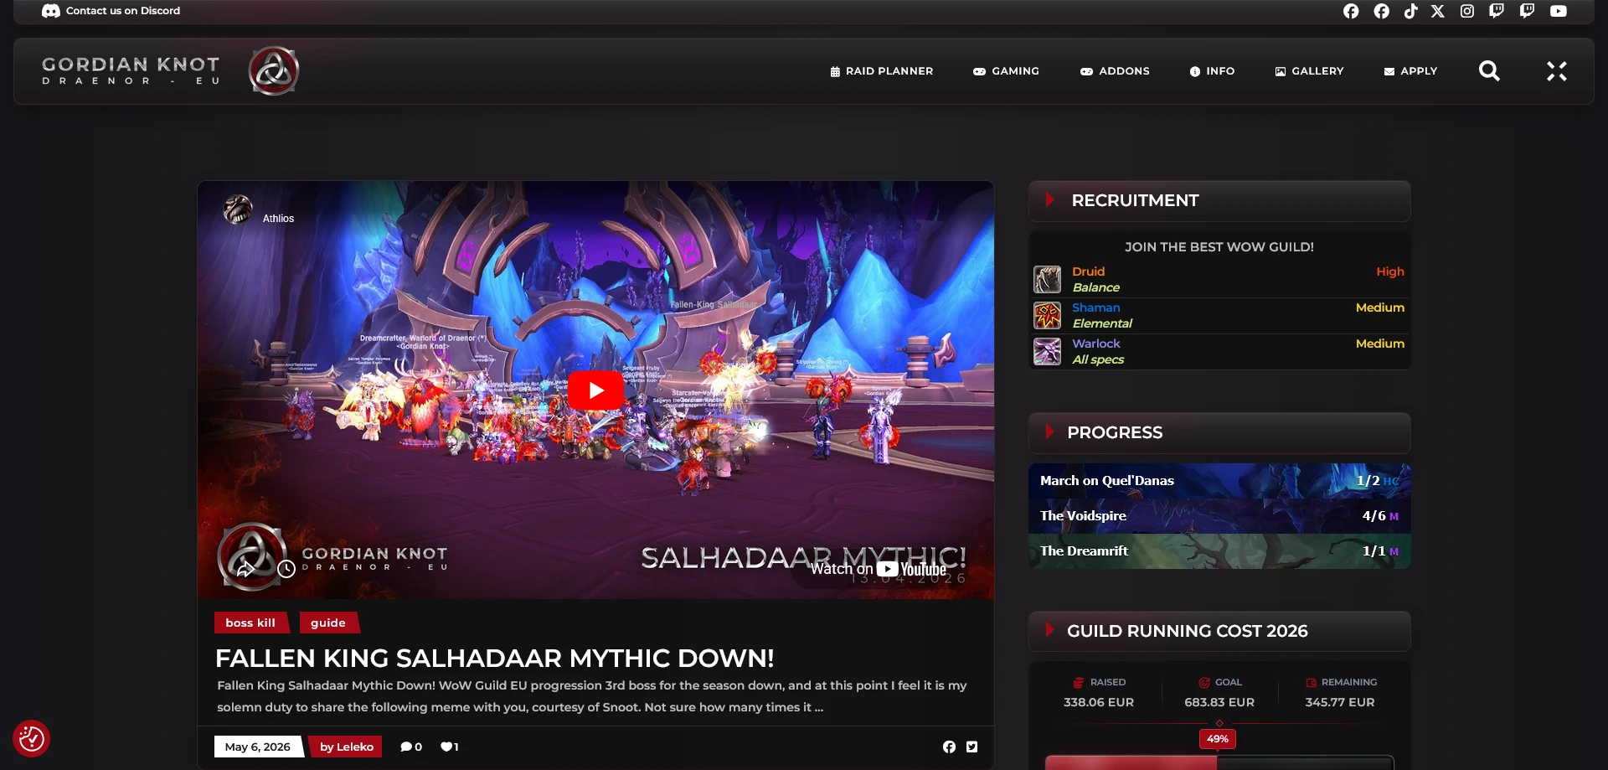Click the 338.06 EUR raised value
Viewport: 1608px width, 770px height.
pyautogui.click(x=1099, y=702)
